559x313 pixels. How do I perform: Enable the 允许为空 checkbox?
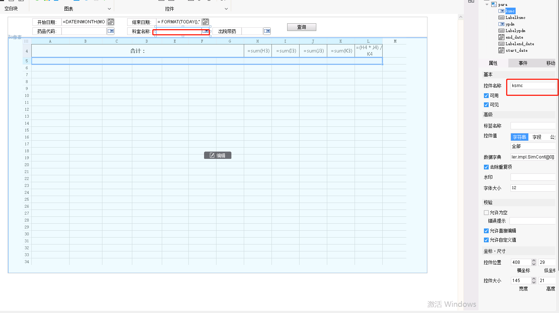pos(486,212)
